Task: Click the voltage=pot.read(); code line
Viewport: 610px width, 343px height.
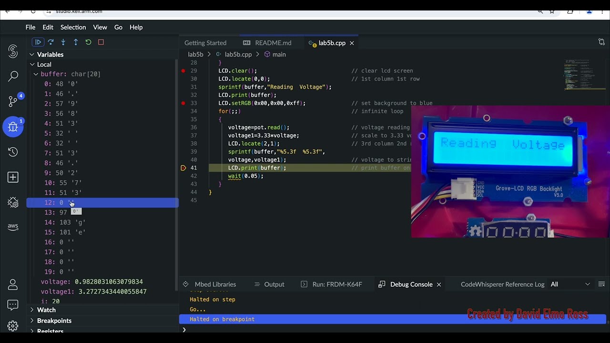Action: (x=259, y=128)
